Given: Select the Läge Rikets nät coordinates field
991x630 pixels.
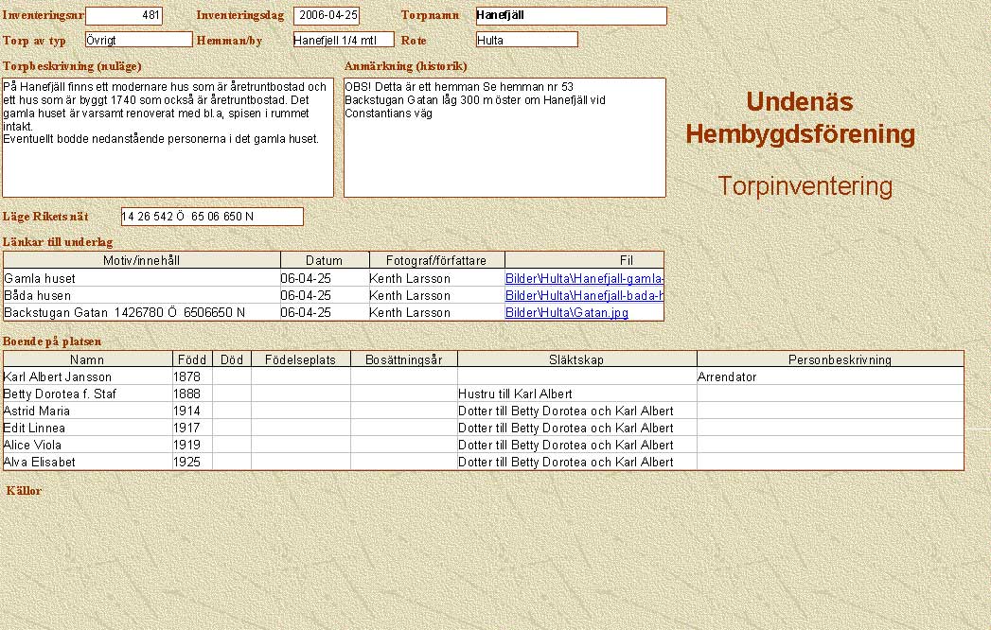Looking at the screenshot, I should click(212, 217).
